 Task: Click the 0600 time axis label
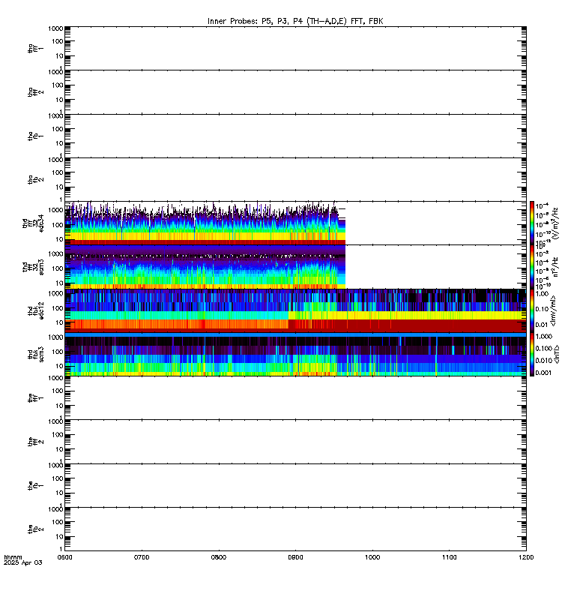tap(64, 557)
